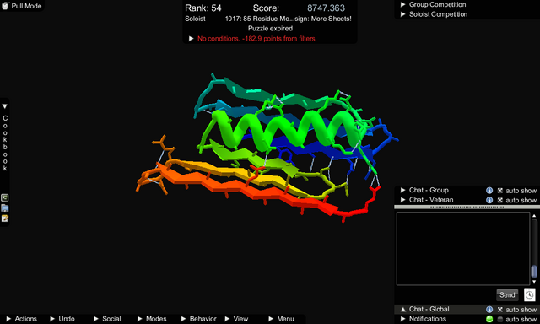The image size is (540, 324).
Task: Click the Send button in chat
Action: tap(507, 294)
